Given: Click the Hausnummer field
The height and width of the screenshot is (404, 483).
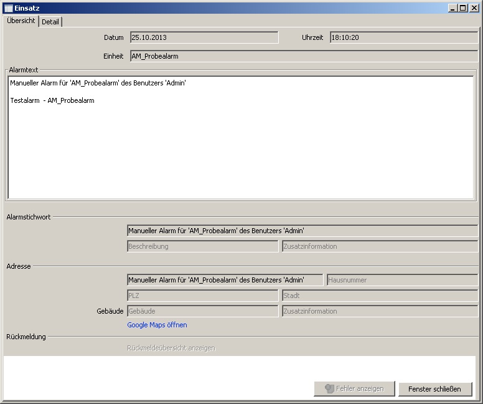Looking at the screenshot, I should [x=402, y=280].
